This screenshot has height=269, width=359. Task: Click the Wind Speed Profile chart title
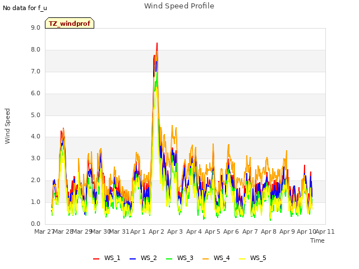pos(179,6)
